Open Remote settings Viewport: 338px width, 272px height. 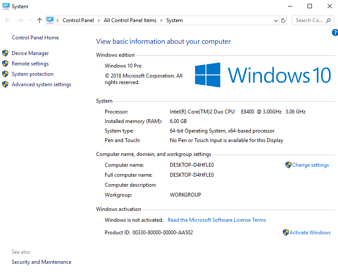point(30,64)
